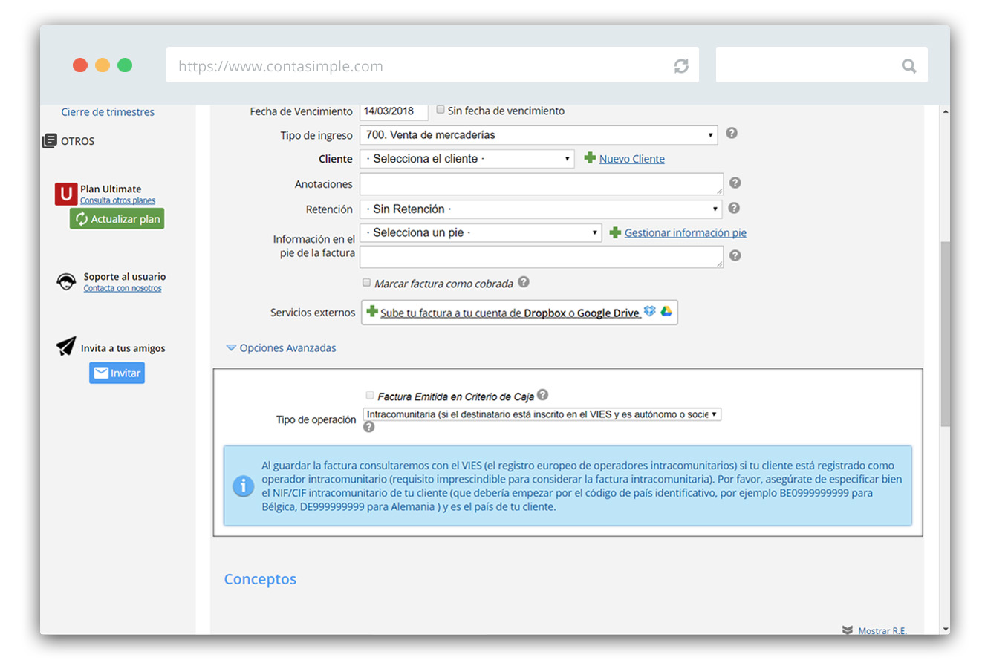
Task: Click the user support headset icon
Action: pyautogui.click(x=66, y=282)
